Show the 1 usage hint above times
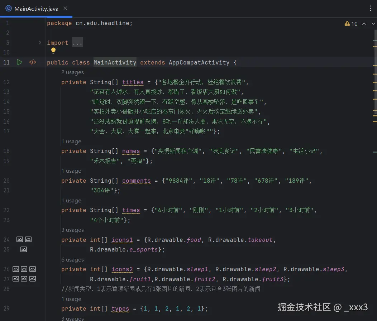 71,201
